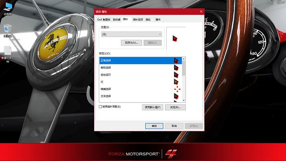
Task: Select the new text document desktop icon
Action: click(x=8, y=54)
